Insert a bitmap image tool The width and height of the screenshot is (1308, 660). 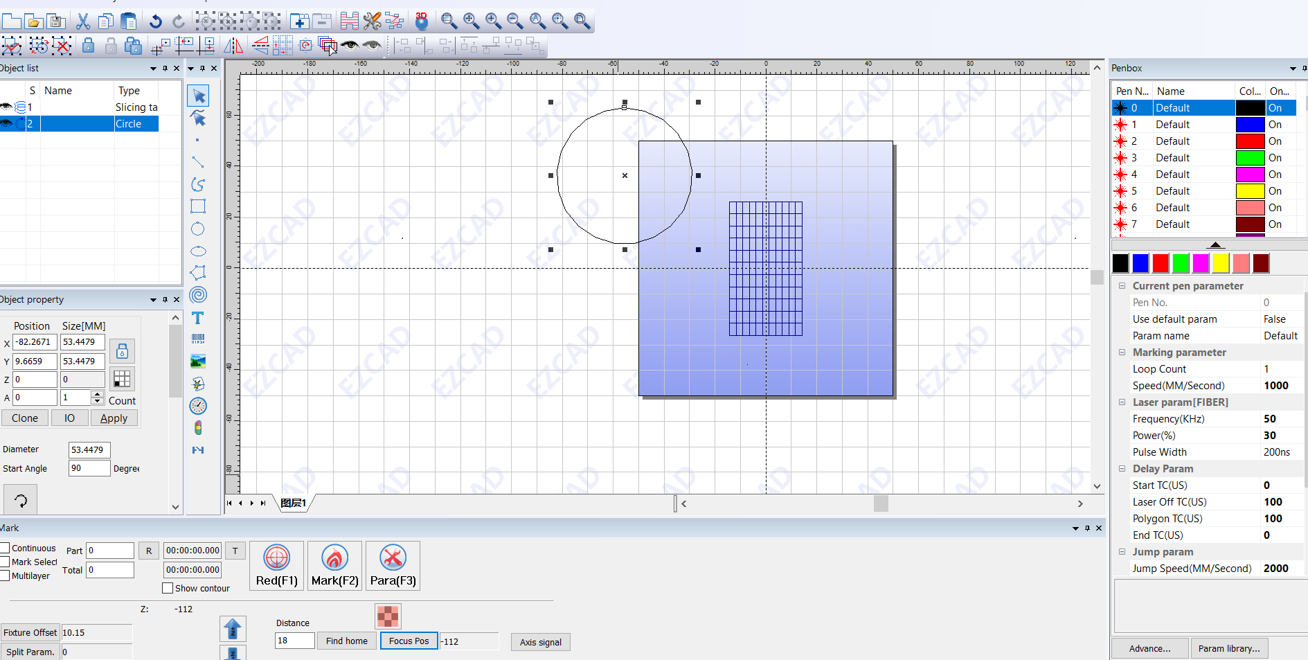(x=198, y=362)
